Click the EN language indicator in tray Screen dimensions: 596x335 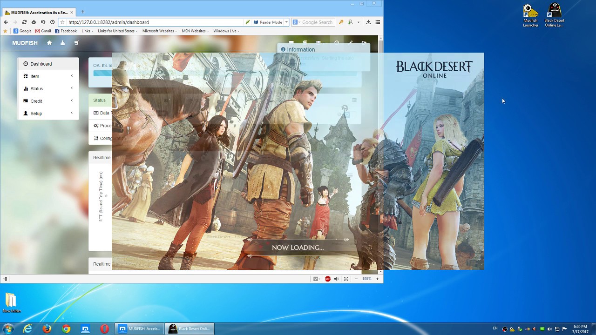495,328
